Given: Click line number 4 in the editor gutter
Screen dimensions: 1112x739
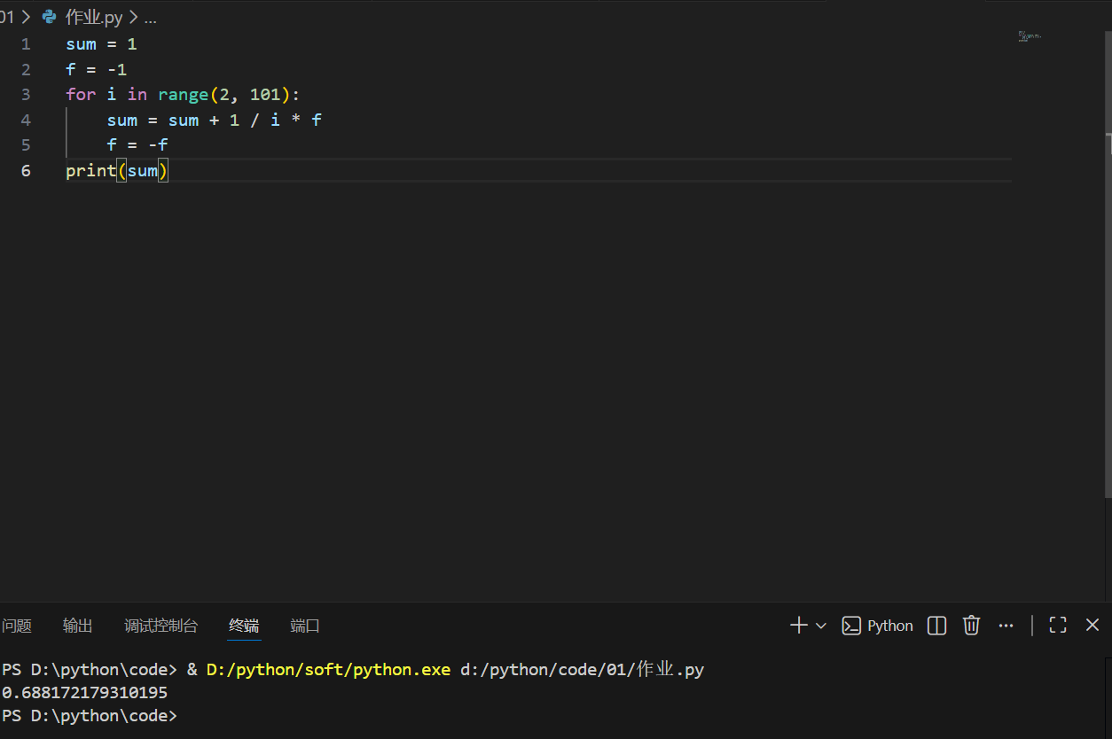Looking at the screenshot, I should tap(26, 120).
